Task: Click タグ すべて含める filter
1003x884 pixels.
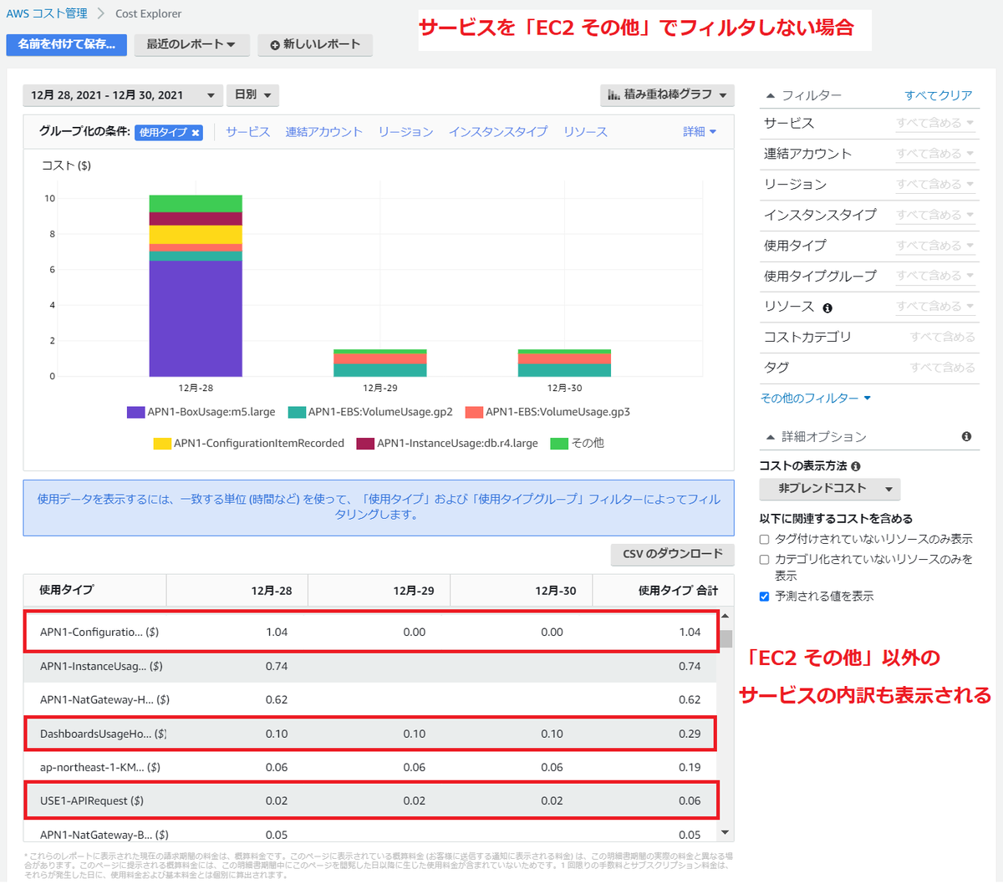Action: pyautogui.click(x=942, y=368)
